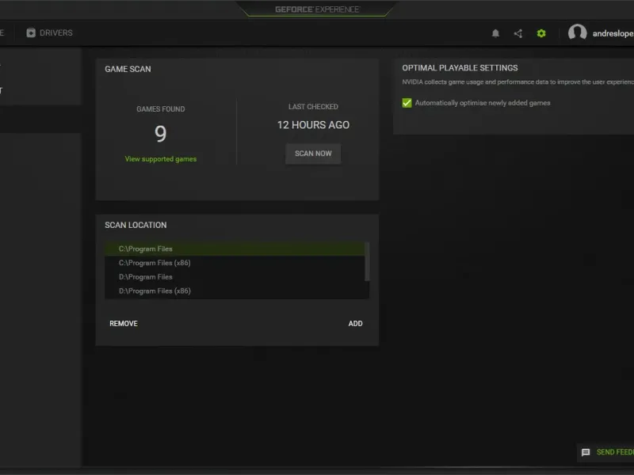
Task: Click the GeForce Experience title logo
Action: click(x=317, y=9)
